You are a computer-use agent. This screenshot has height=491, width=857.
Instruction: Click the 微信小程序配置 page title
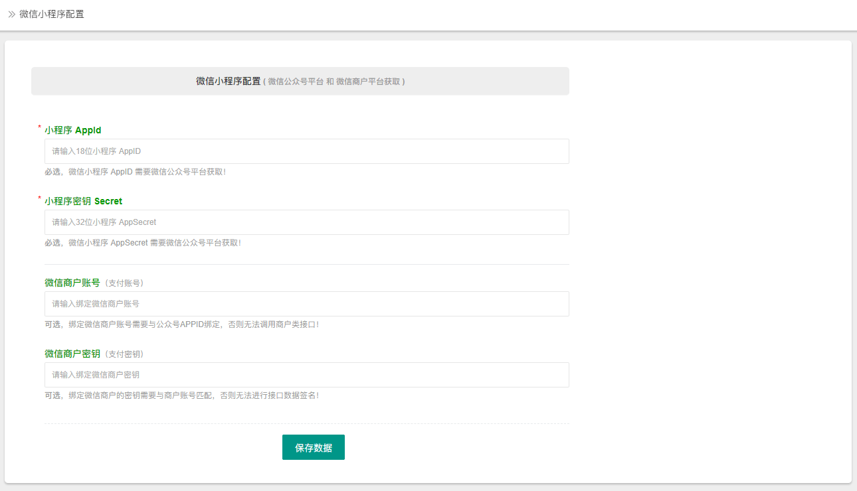[x=52, y=14]
